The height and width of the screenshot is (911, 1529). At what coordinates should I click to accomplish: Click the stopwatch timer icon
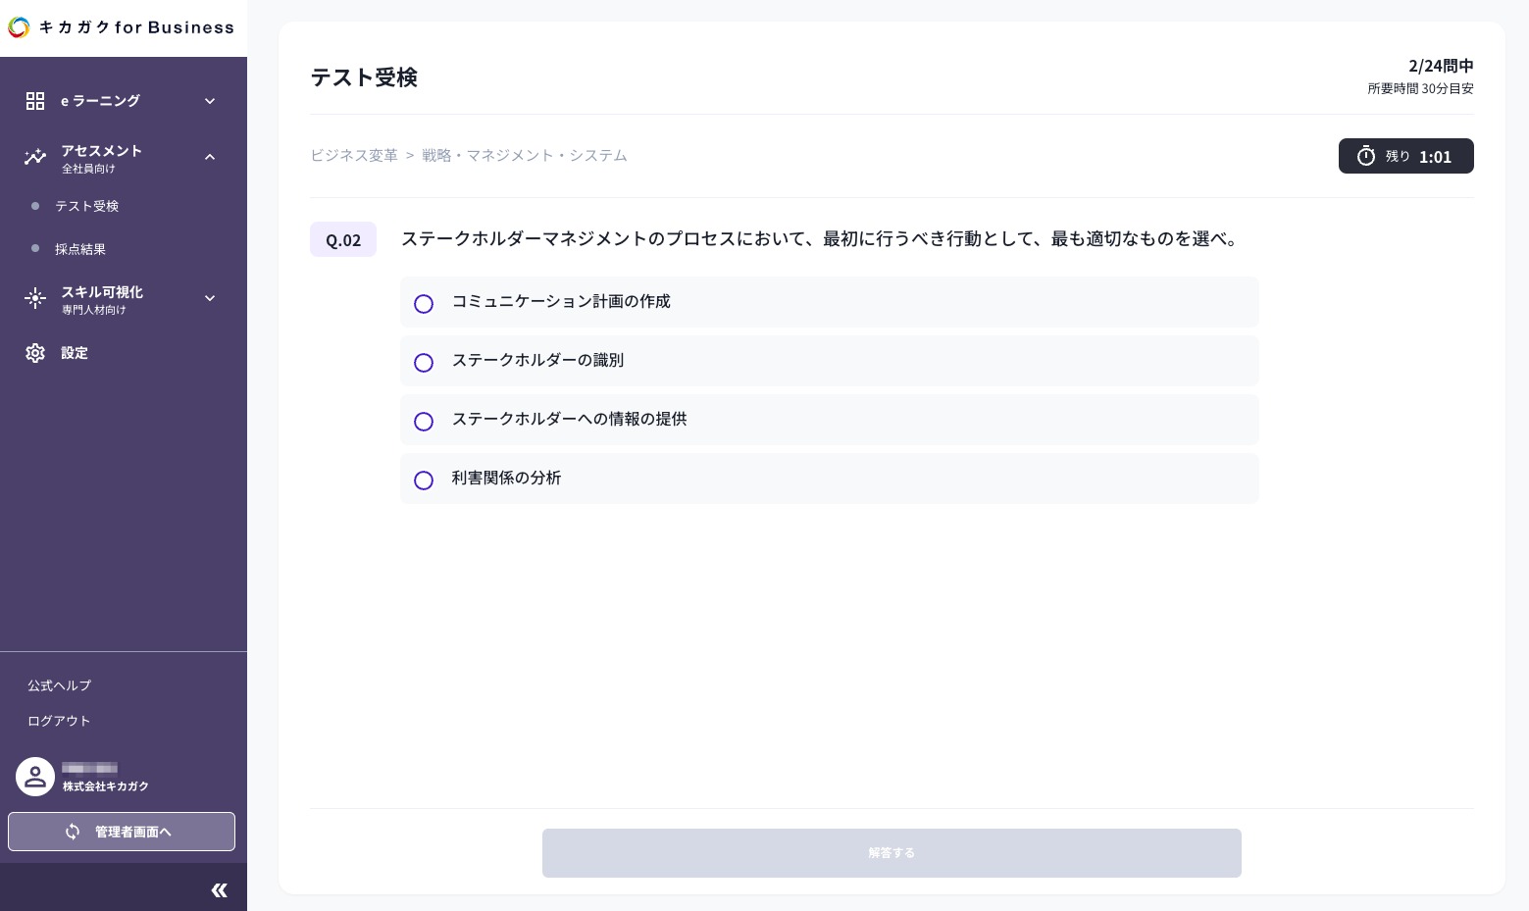point(1365,156)
